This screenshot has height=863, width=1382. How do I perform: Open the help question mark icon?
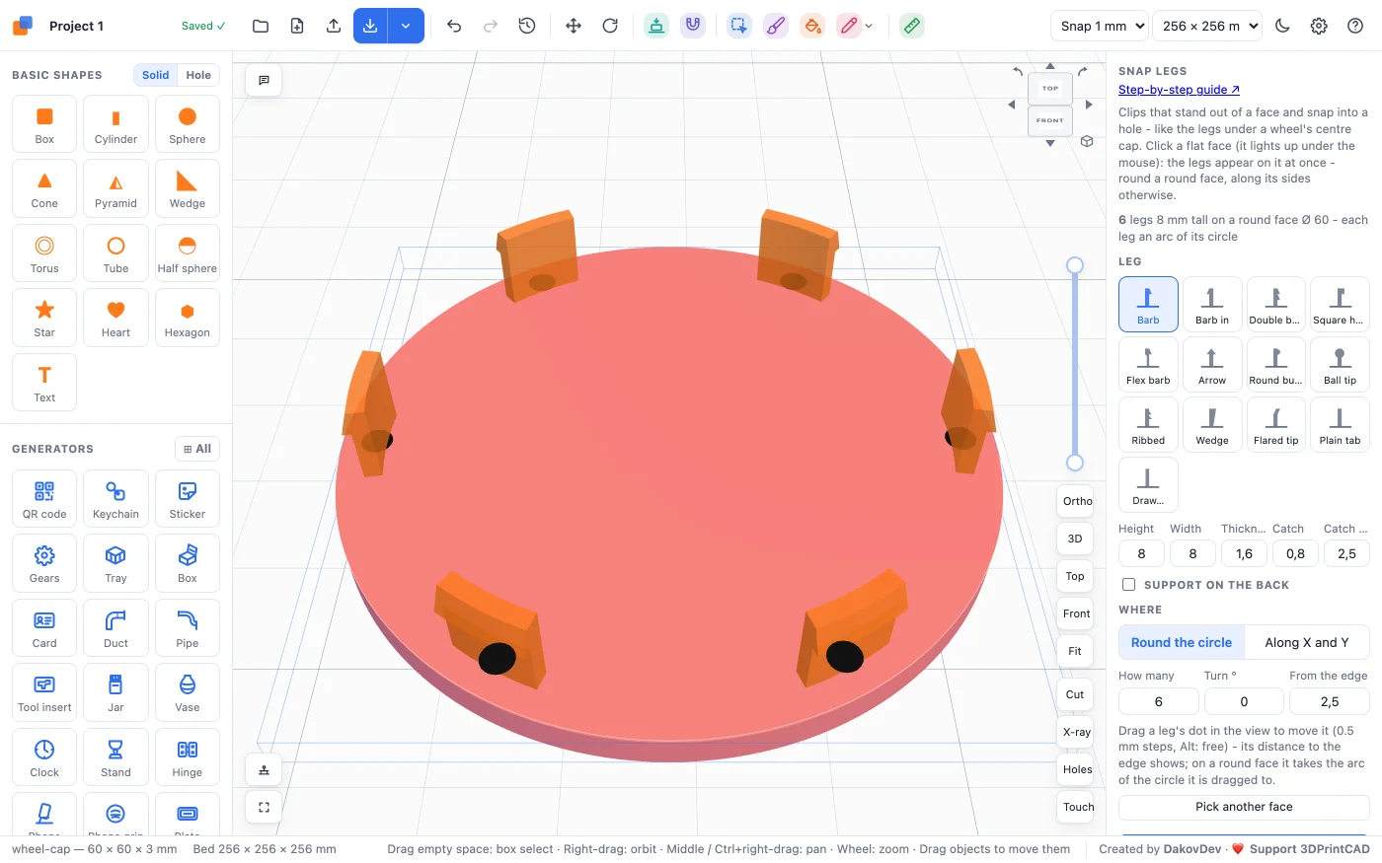coord(1355,26)
